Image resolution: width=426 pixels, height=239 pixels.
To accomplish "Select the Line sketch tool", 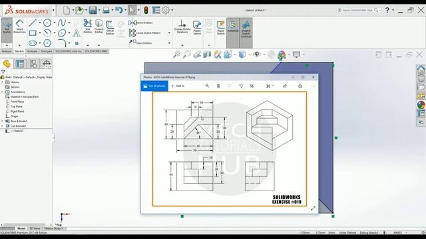I will pyautogui.click(x=33, y=23).
